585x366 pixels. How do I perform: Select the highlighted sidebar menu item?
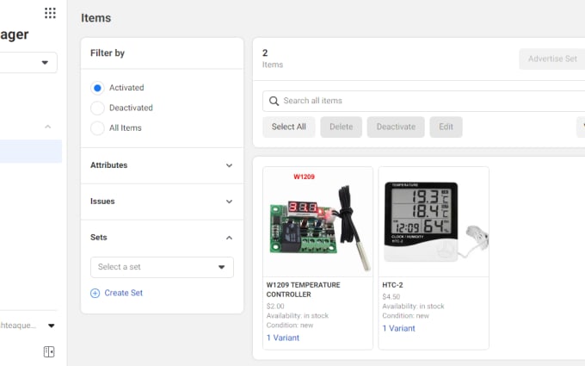[x=31, y=152]
